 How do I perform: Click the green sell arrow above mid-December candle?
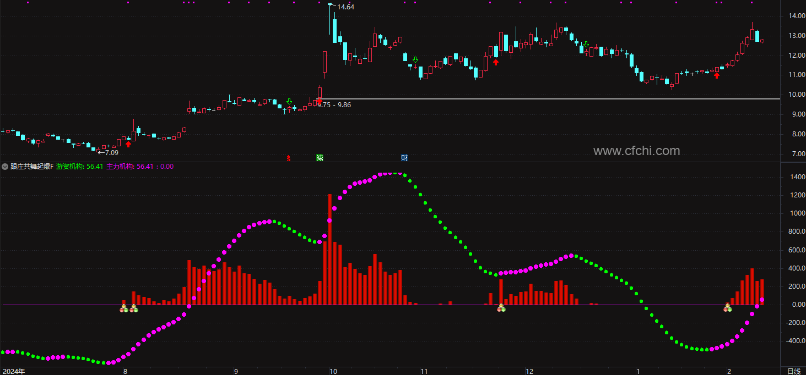pos(586,45)
